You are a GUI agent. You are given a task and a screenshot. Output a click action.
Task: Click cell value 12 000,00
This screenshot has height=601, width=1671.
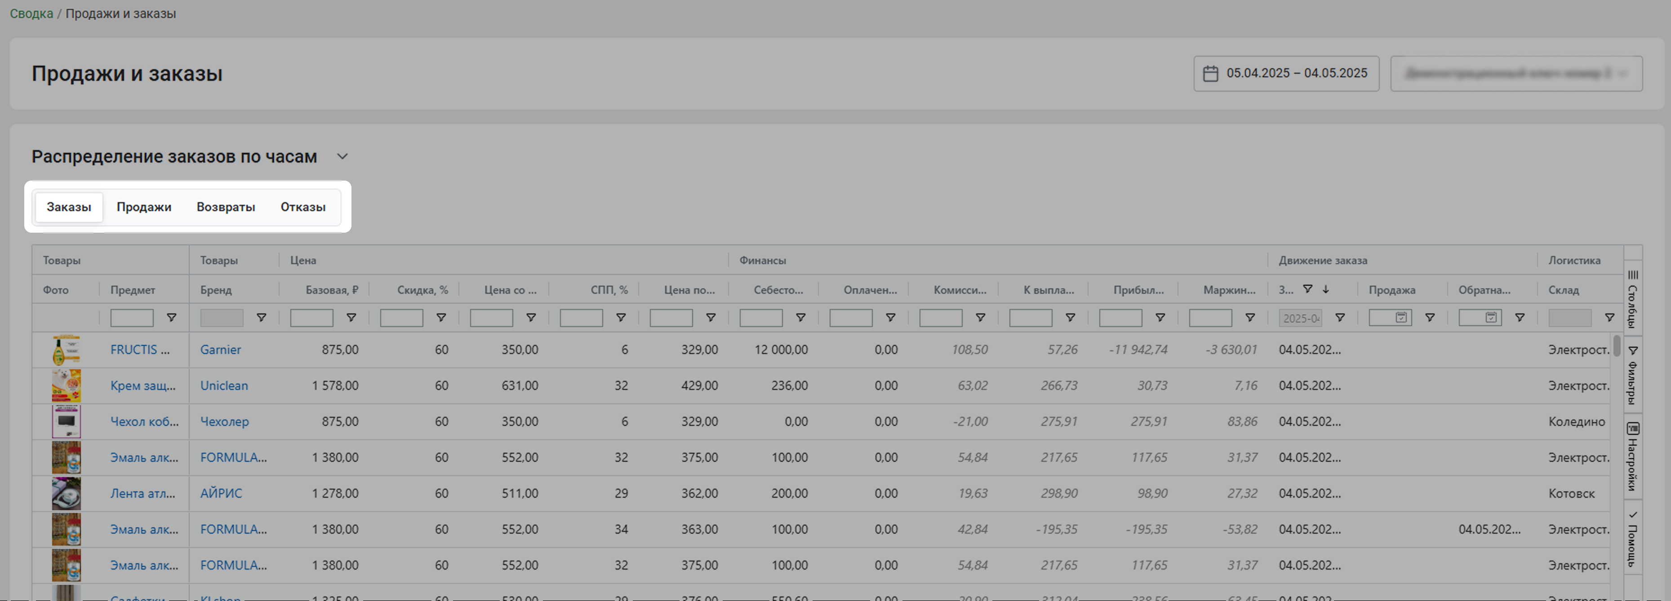click(x=781, y=349)
